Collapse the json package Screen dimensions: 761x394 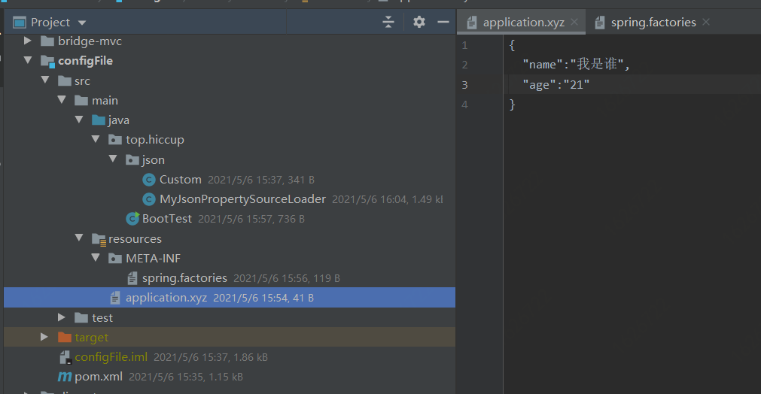pos(113,159)
